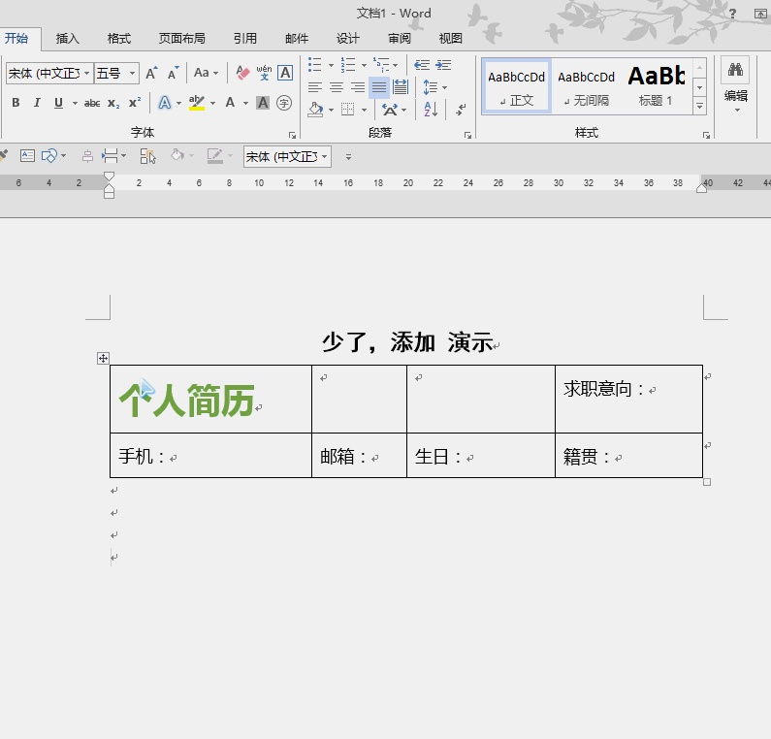Screen dimensions: 771x739
Task: Click the Sort A-Z icon
Action: 431,110
